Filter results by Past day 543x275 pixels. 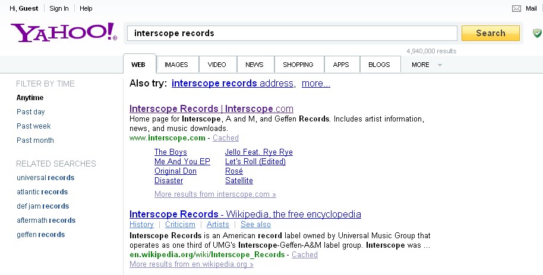coord(31,112)
